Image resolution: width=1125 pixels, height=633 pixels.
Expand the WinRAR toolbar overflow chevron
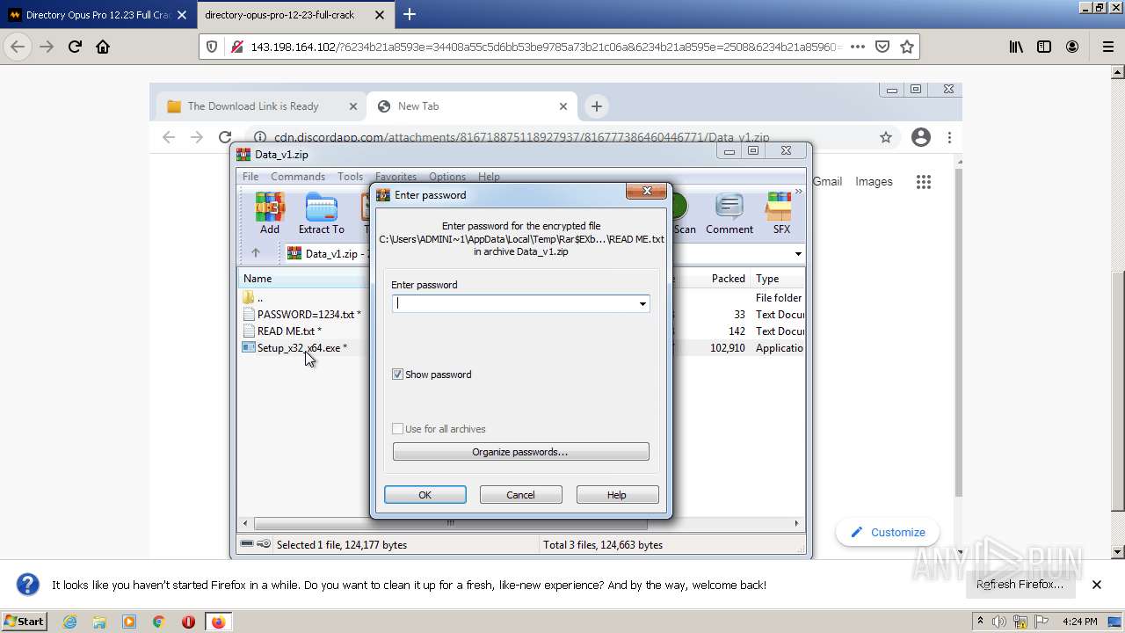[798, 192]
